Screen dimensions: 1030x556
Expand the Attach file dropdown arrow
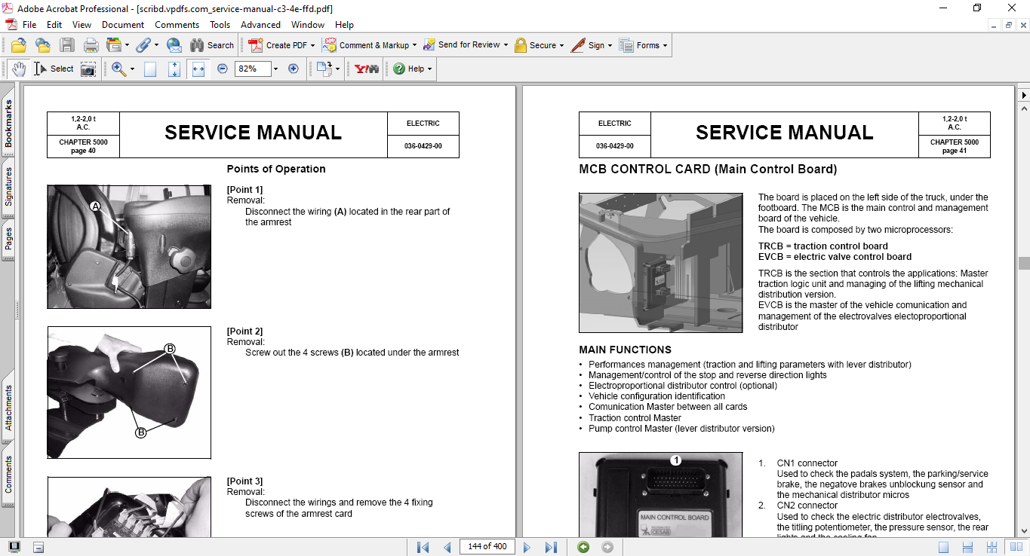pyautogui.click(x=155, y=46)
